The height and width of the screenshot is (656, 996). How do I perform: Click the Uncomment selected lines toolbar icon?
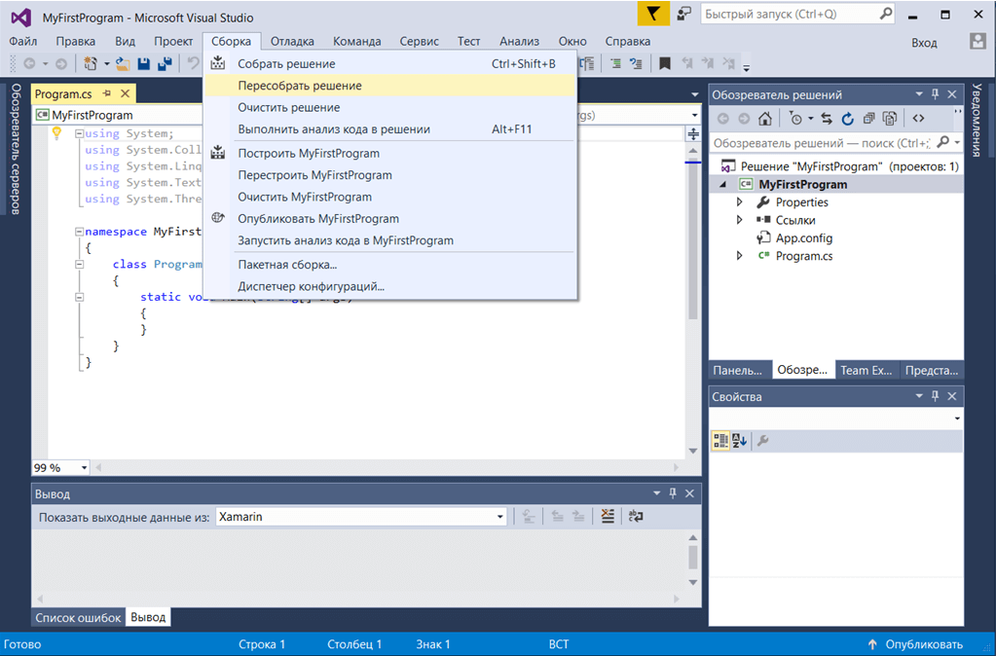(636, 63)
